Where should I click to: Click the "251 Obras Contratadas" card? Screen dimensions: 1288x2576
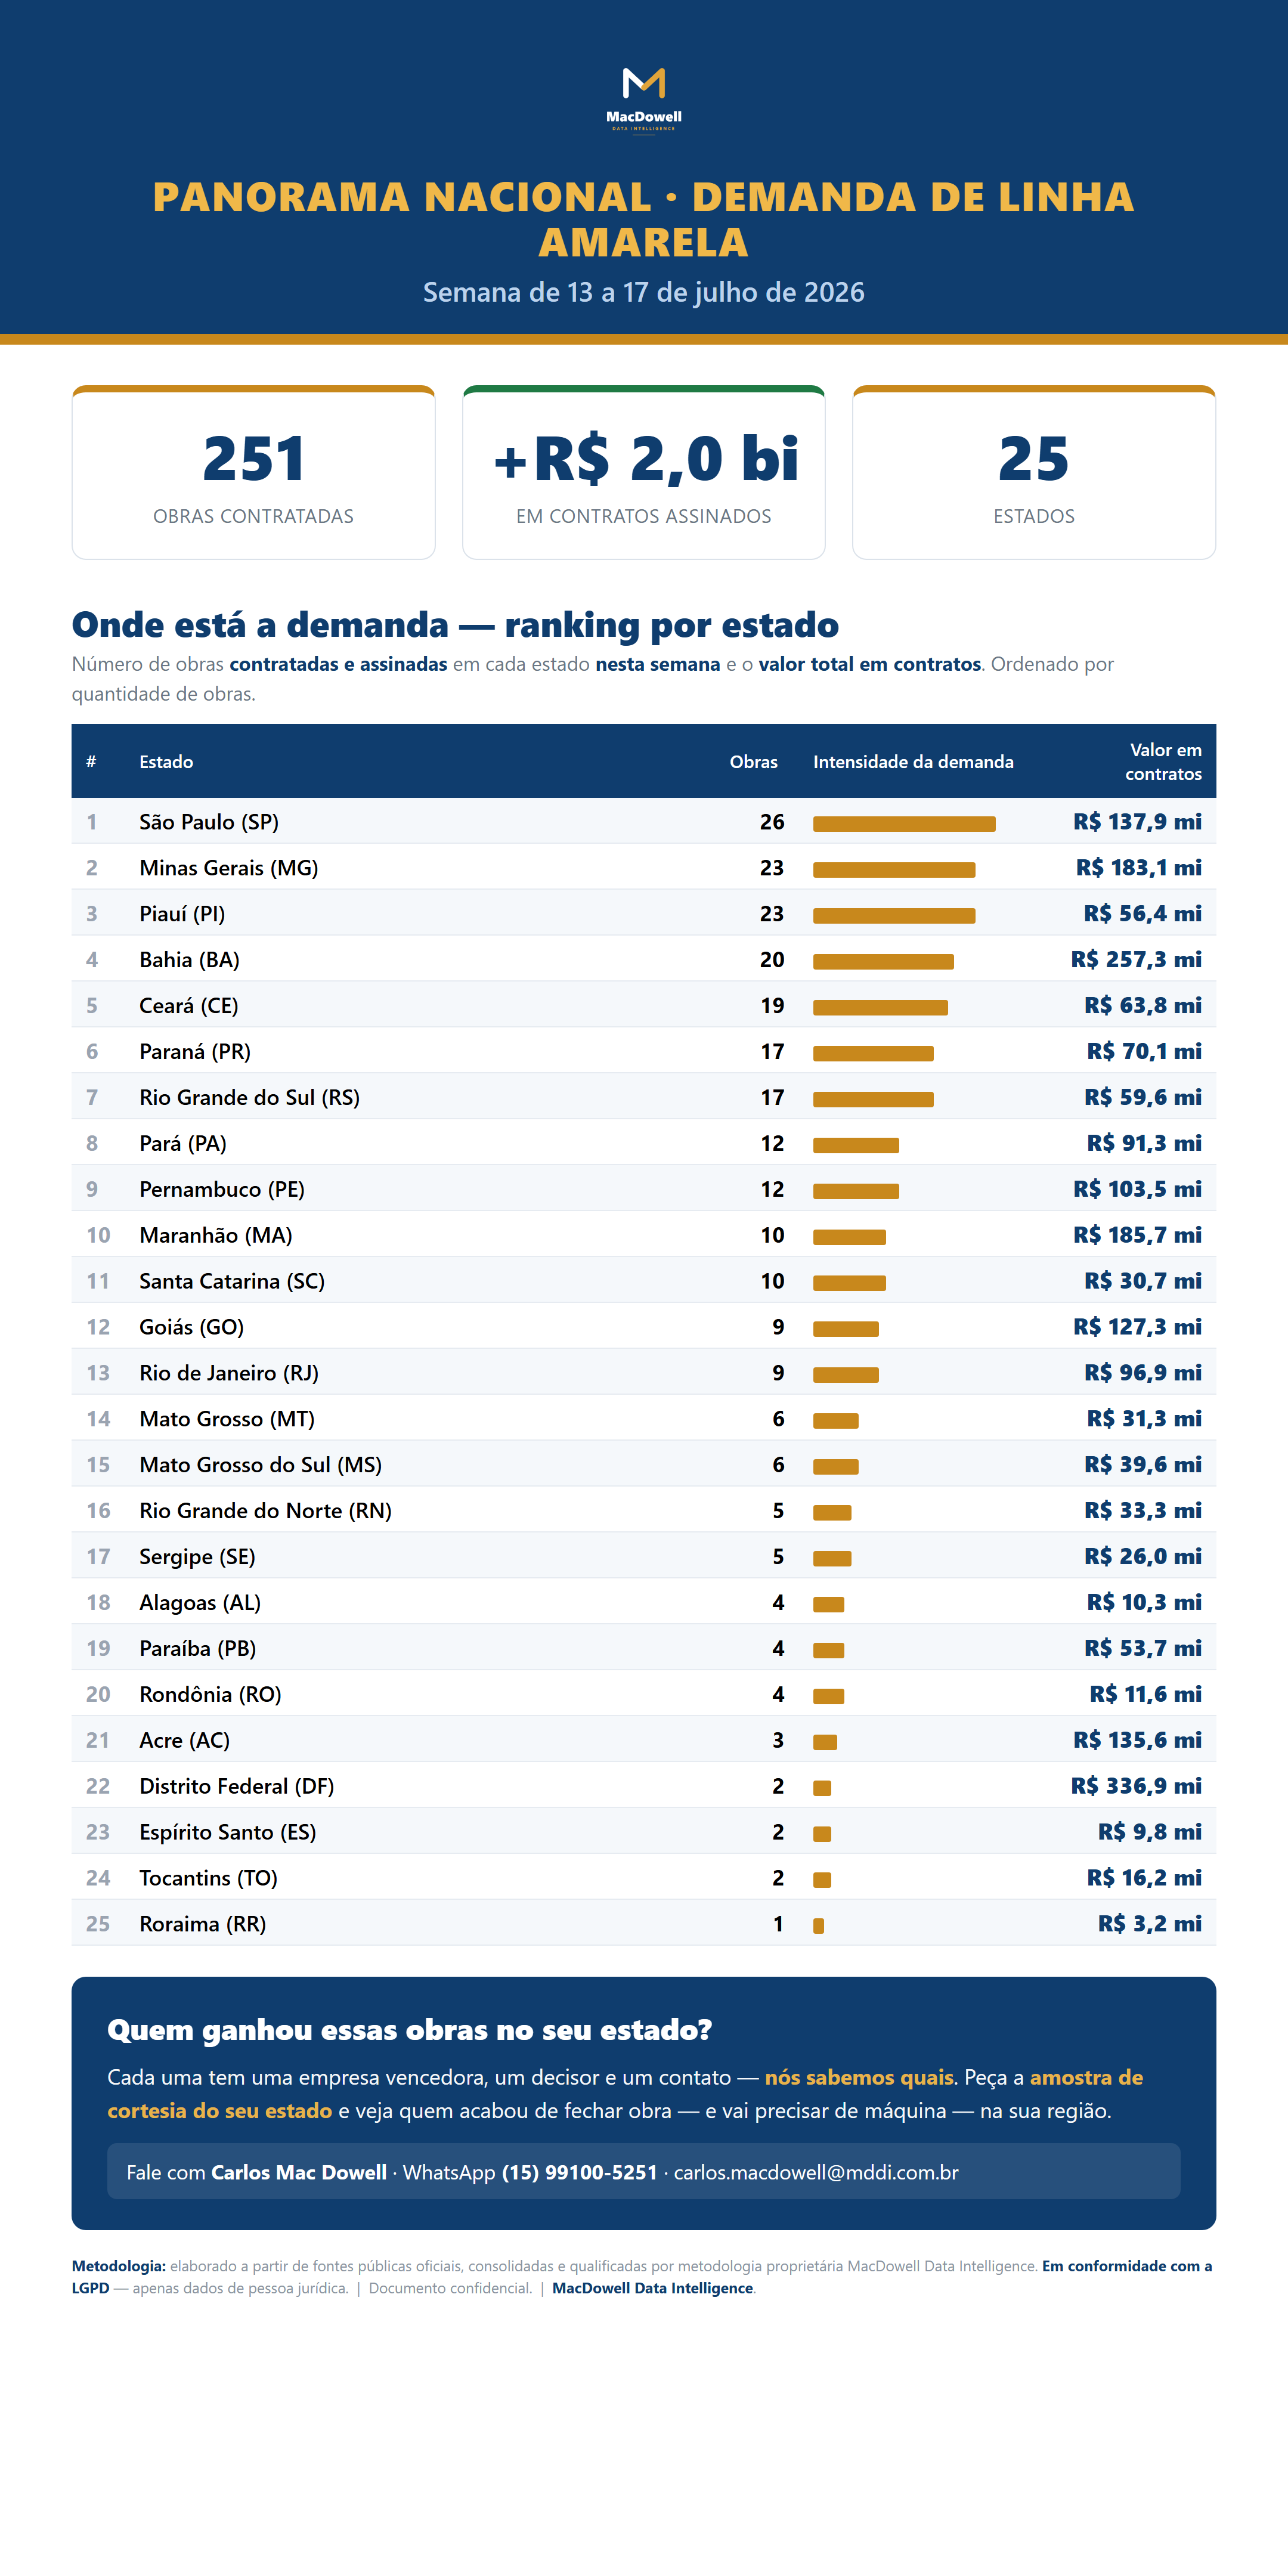pos(254,472)
